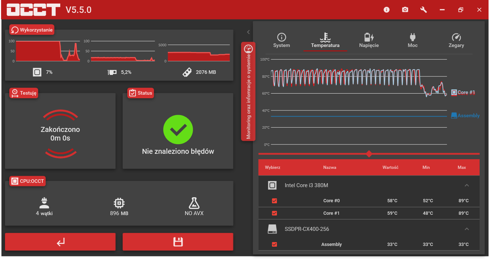Click the Wartość column header
Viewport: 490px width, 261px height.
coord(391,167)
